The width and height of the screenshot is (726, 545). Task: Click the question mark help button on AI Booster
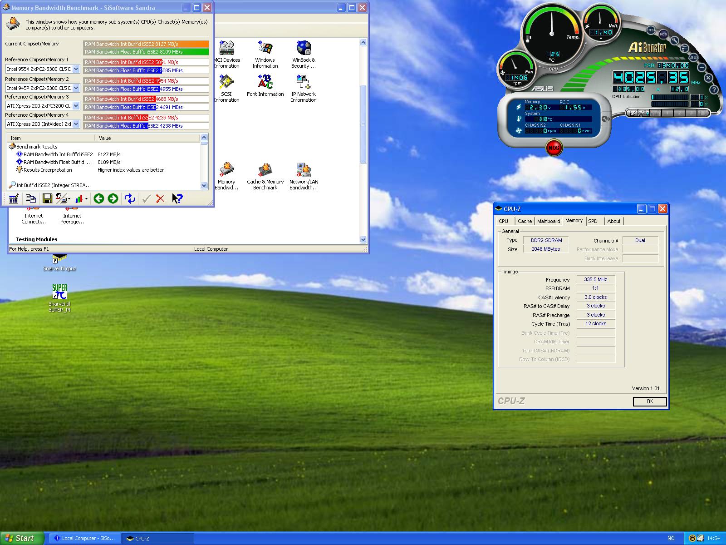[x=713, y=90]
